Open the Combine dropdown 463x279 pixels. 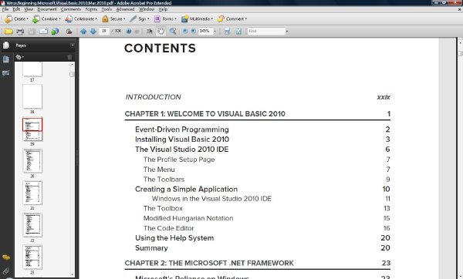[46, 18]
